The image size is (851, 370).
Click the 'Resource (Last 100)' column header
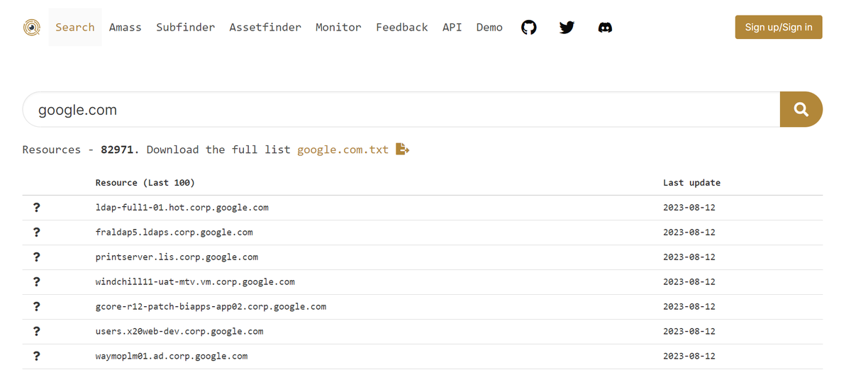click(x=145, y=183)
